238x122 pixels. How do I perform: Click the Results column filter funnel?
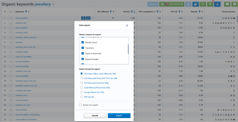click(x=199, y=12)
